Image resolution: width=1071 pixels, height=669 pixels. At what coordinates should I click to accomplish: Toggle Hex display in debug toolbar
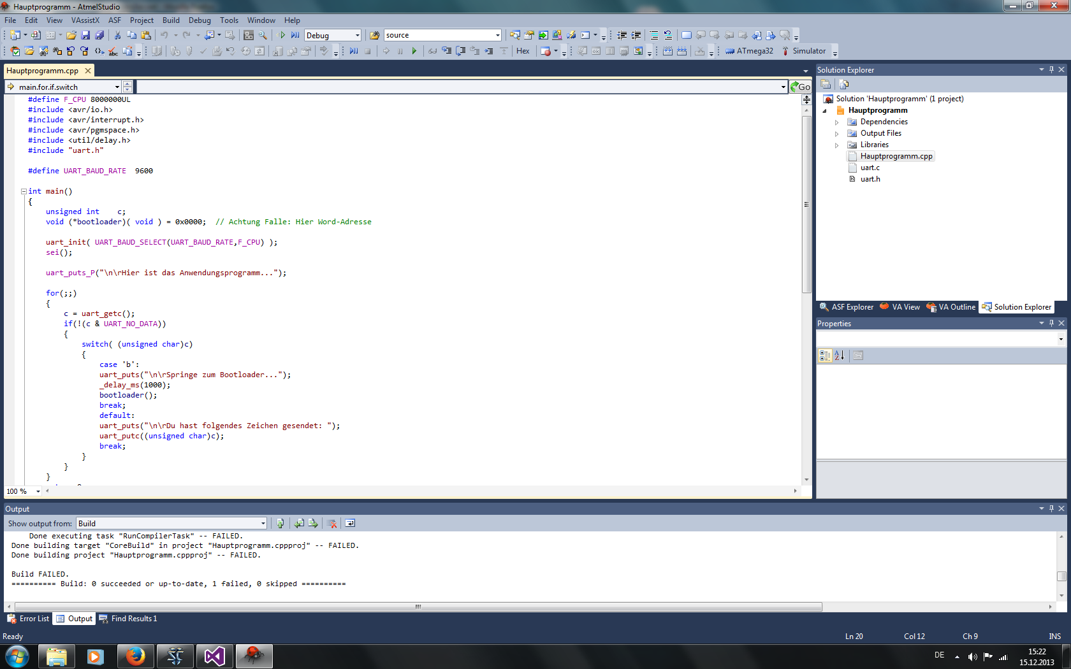coord(523,51)
